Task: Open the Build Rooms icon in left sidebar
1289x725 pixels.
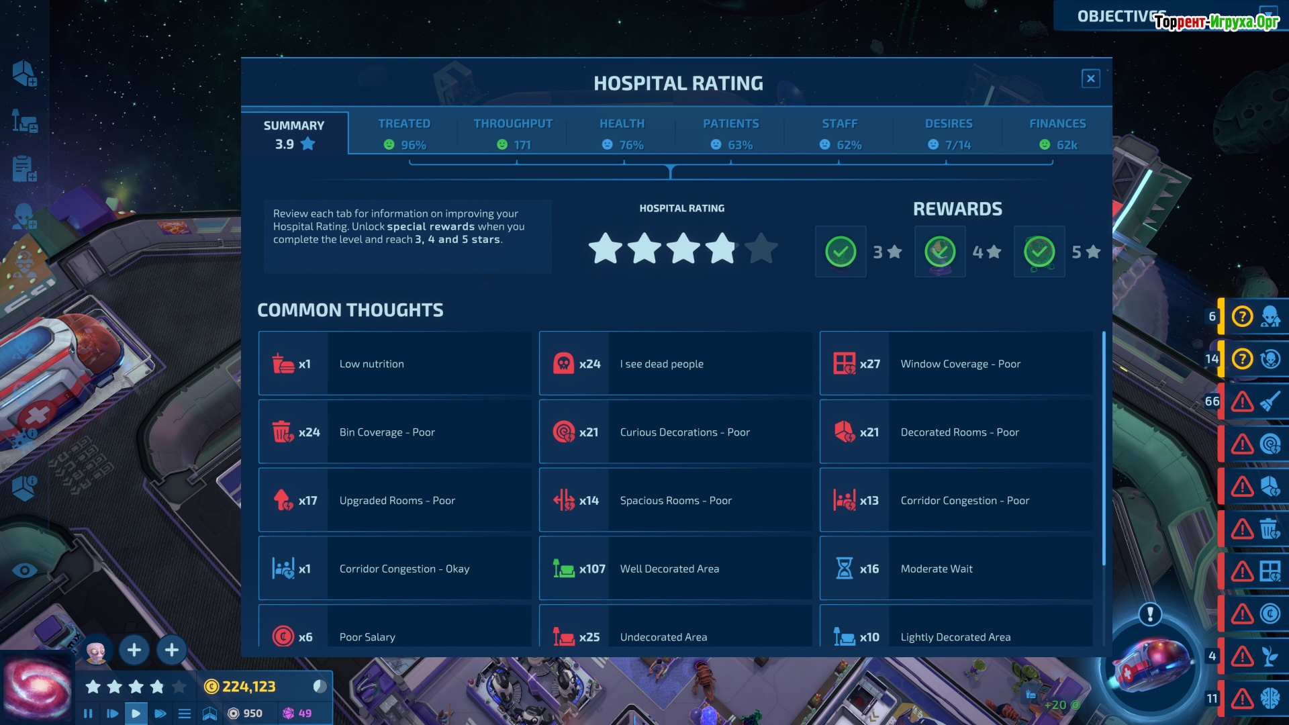Action: [x=24, y=73]
